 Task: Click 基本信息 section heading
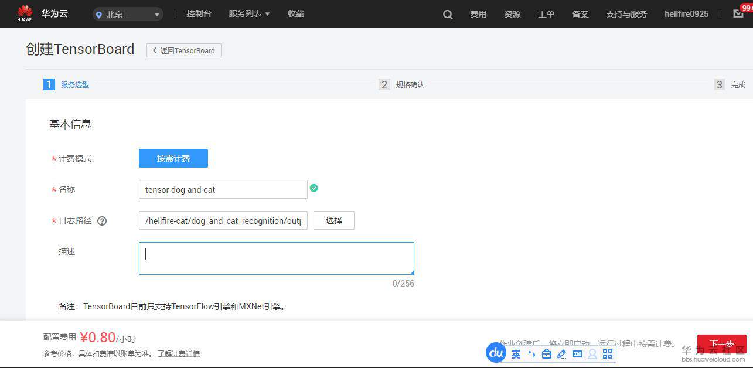pos(70,124)
